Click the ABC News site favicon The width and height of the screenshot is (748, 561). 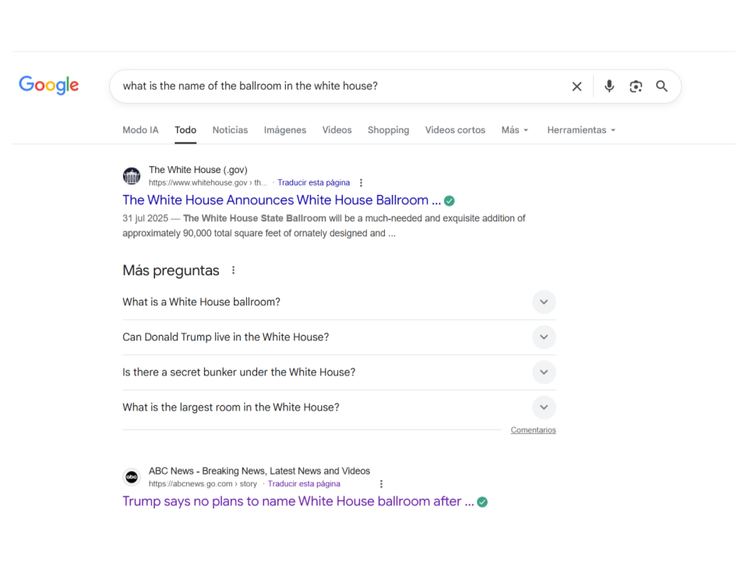(132, 477)
